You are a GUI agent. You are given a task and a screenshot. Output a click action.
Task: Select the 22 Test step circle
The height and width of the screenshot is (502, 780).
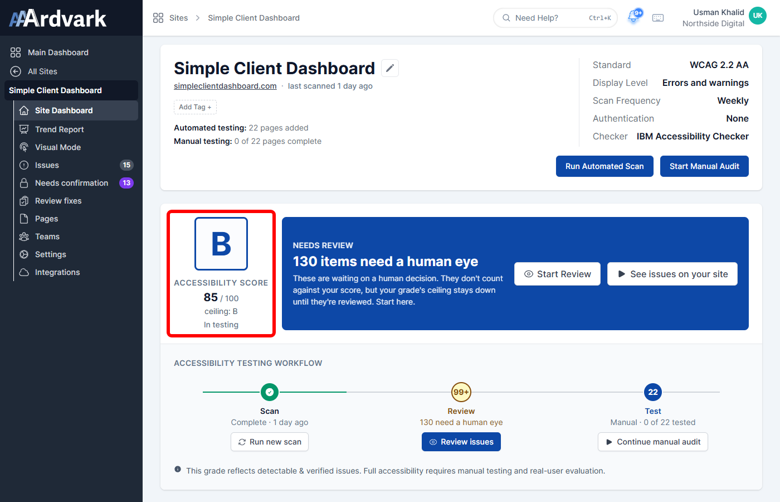click(653, 392)
